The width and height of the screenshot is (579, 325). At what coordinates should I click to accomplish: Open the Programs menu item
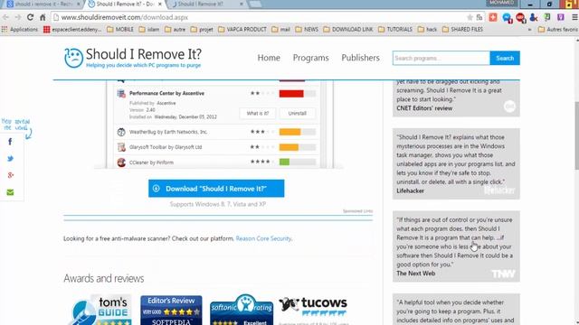click(x=310, y=58)
